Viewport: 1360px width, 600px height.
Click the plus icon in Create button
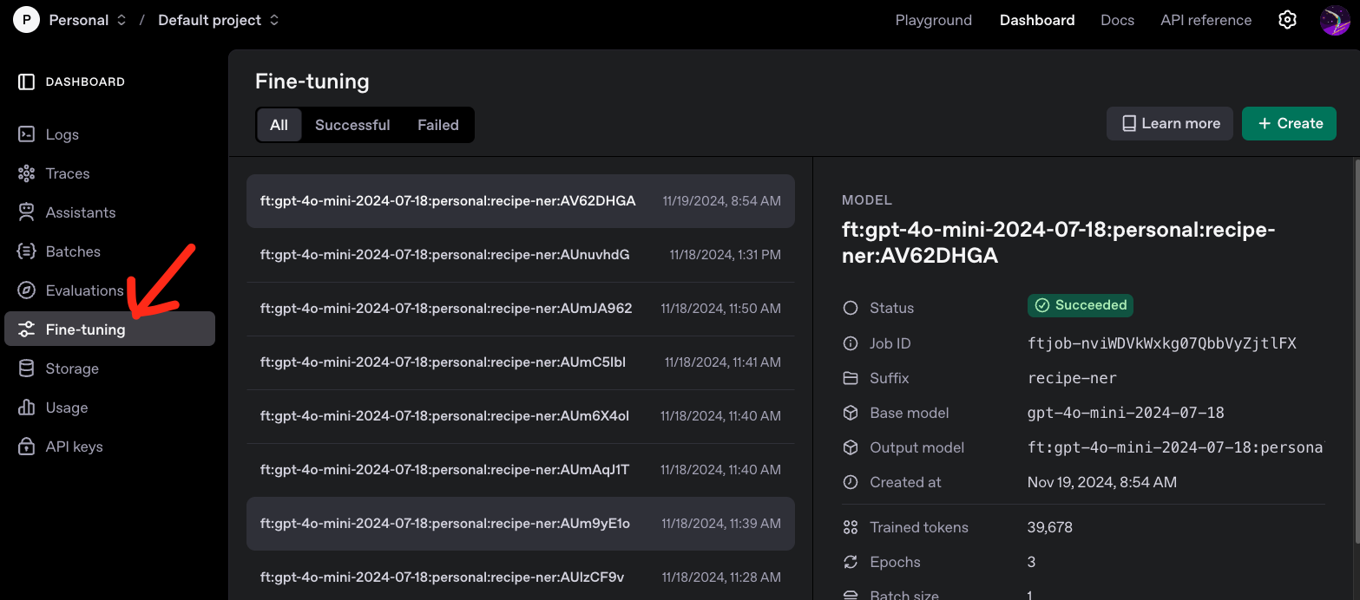[x=1265, y=124]
